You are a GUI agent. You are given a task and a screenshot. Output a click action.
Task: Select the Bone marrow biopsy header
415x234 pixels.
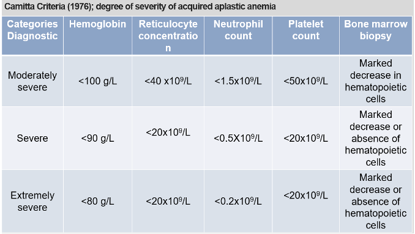pos(376,35)
